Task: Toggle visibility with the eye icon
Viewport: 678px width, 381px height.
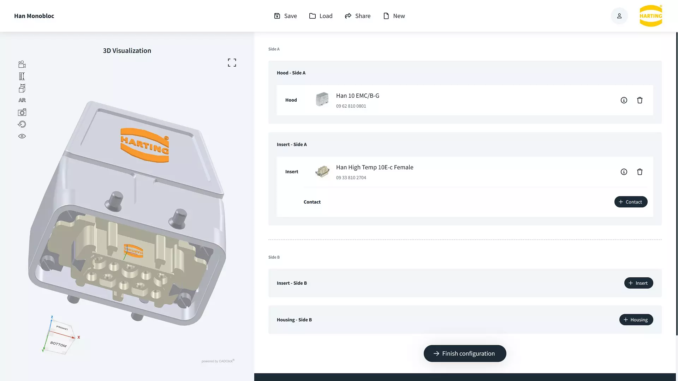Action: pyautogui.click(x=22, y=136)
